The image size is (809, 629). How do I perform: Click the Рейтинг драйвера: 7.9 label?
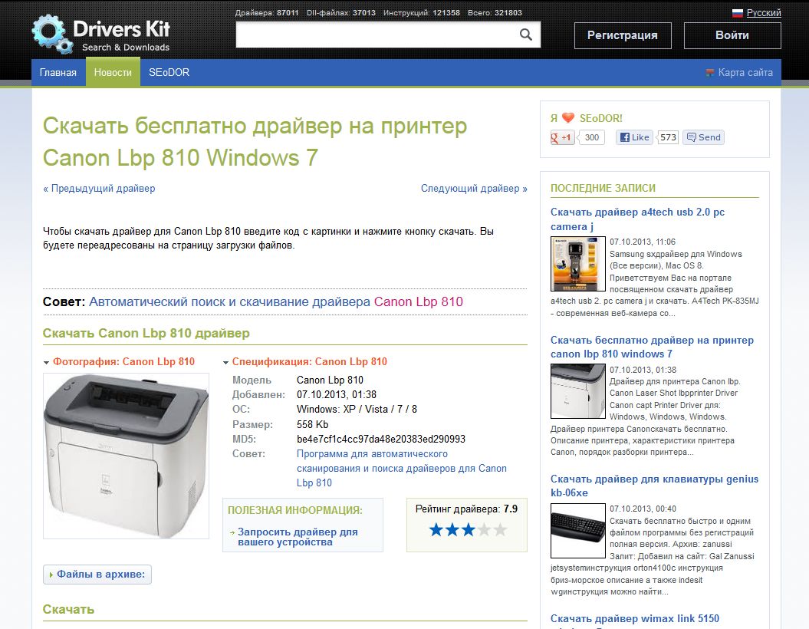coord(466,509)
